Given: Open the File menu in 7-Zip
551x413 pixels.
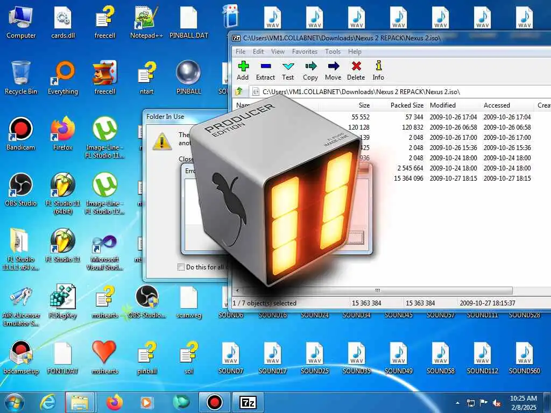Looking at the screenshot, I should [x=241, y=51].
